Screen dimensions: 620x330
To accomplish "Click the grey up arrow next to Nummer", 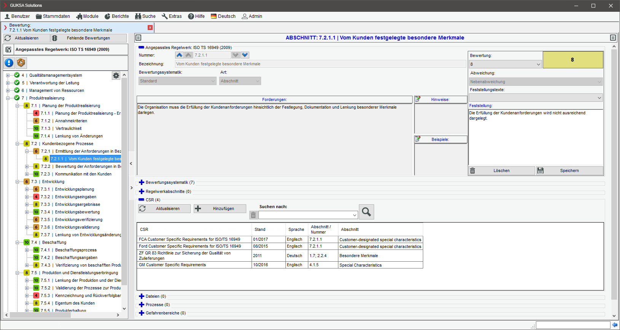I will point(188,55).
